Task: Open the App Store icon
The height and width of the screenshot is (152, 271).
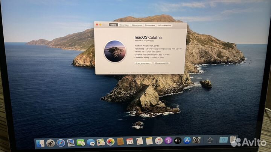Action: [187, 140]
